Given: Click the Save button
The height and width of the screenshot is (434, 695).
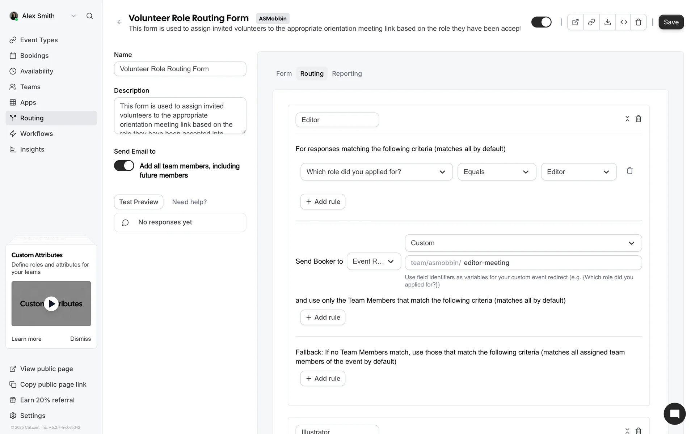Looking at the screenshot, I should pos(671,22).
